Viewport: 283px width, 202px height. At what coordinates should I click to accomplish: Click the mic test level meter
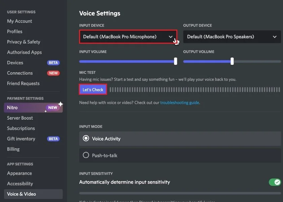(x=195, y=89)
